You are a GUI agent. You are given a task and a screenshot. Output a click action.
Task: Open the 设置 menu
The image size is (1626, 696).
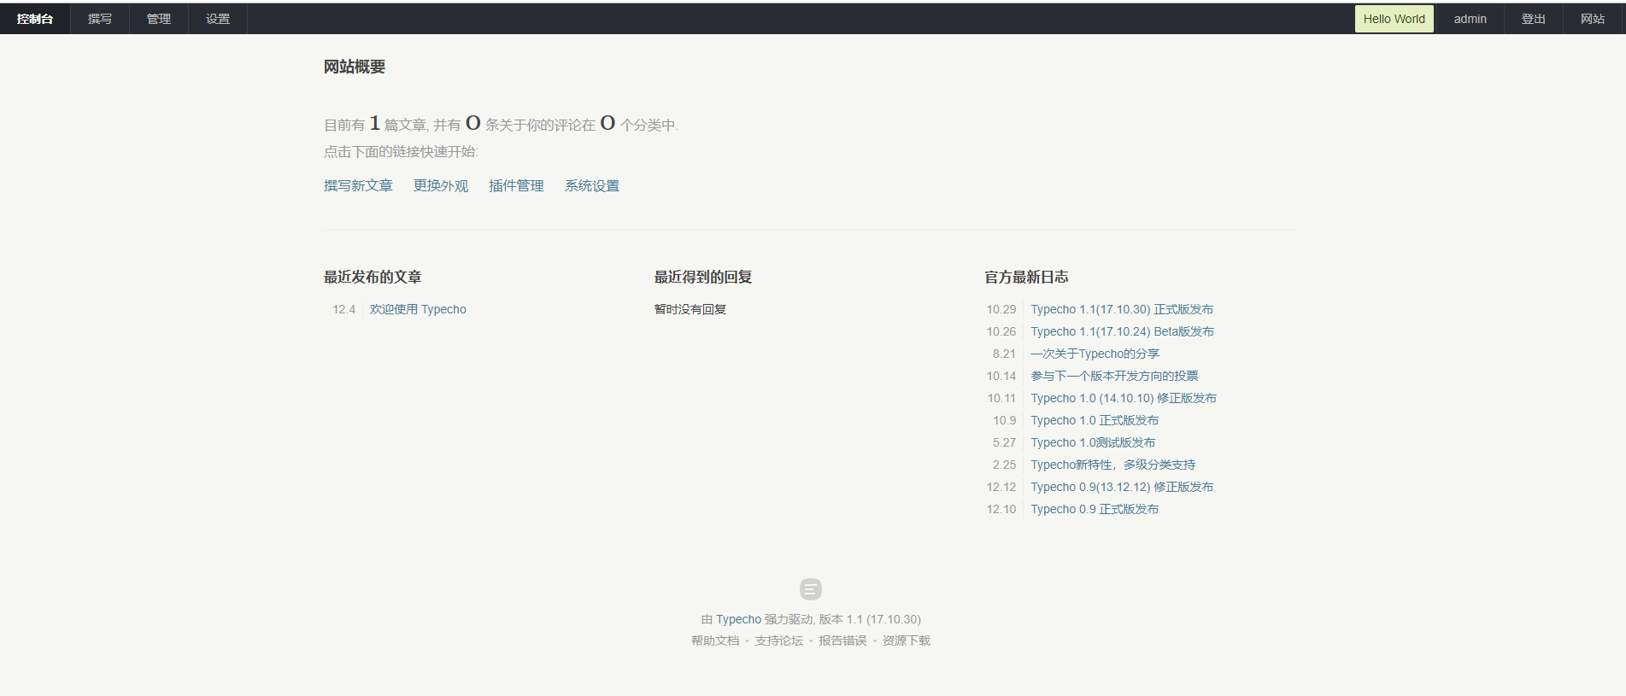pos(218,19)
